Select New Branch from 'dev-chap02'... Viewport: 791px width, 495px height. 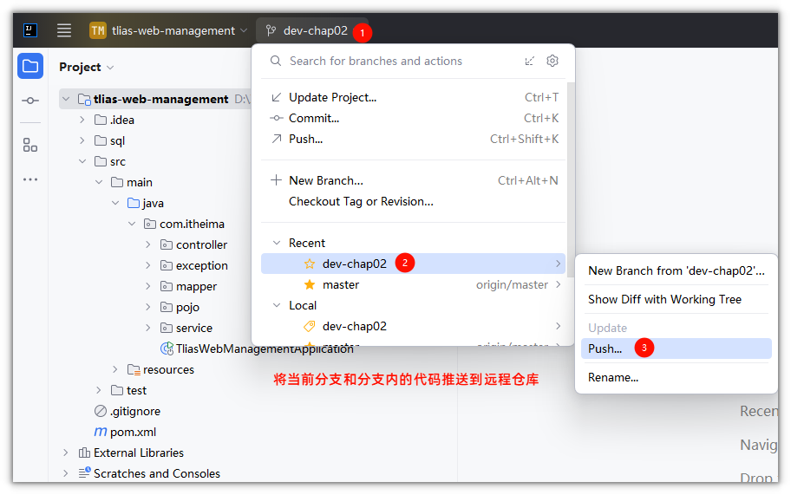click(676, 270)
